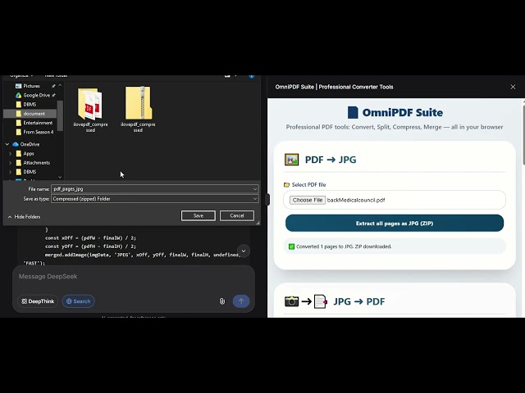Click the scroll-to-bottom chevron in chat
The height and width of the screenshot is (393, 525).
tap(244, 251)
